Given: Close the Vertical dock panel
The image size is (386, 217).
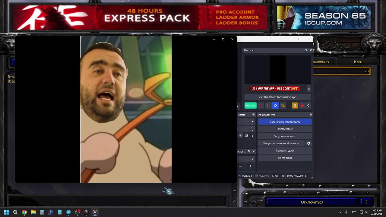Looking at the screenshot, I should coord(311,50).
